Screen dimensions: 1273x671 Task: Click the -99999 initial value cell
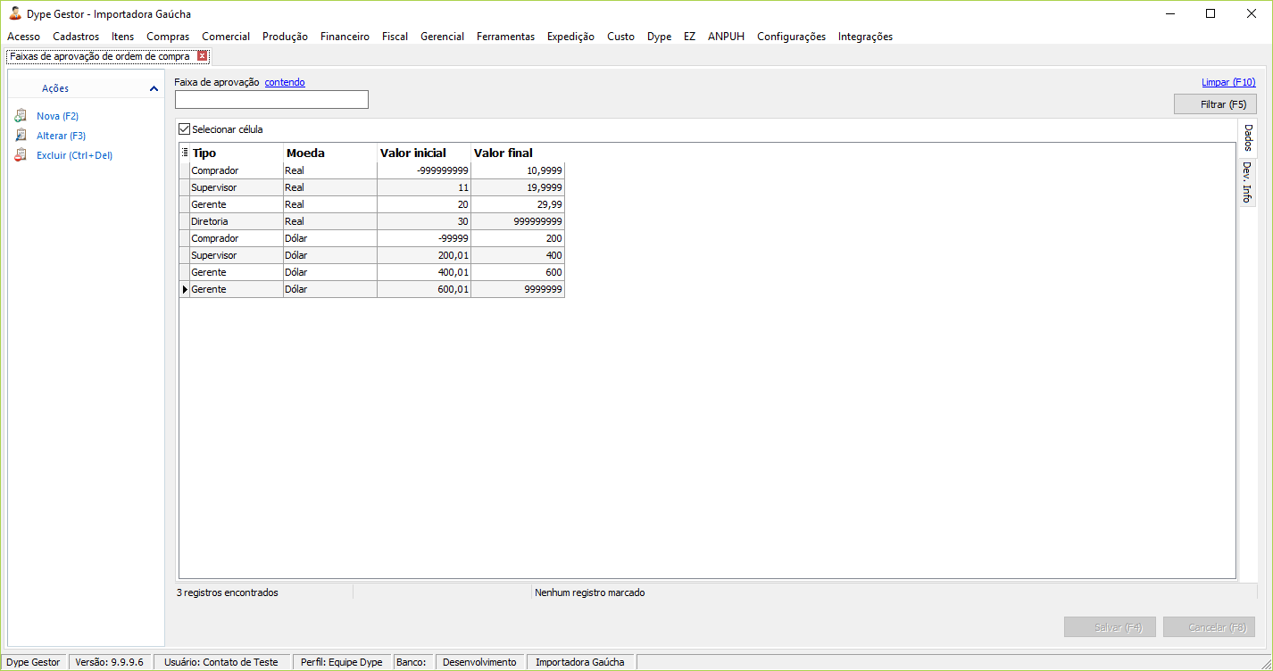424,238
